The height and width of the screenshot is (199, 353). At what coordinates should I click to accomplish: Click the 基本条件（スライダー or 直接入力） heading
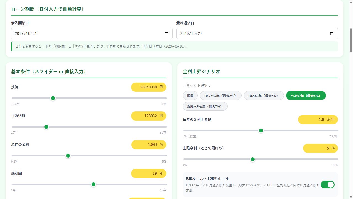point(49,72)
